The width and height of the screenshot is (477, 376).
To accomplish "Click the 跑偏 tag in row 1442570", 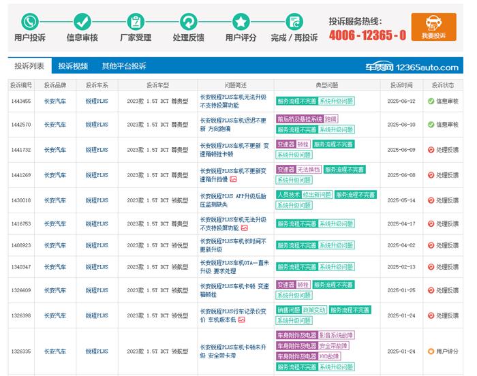I will pyautogui.click(x=330, y=119).
